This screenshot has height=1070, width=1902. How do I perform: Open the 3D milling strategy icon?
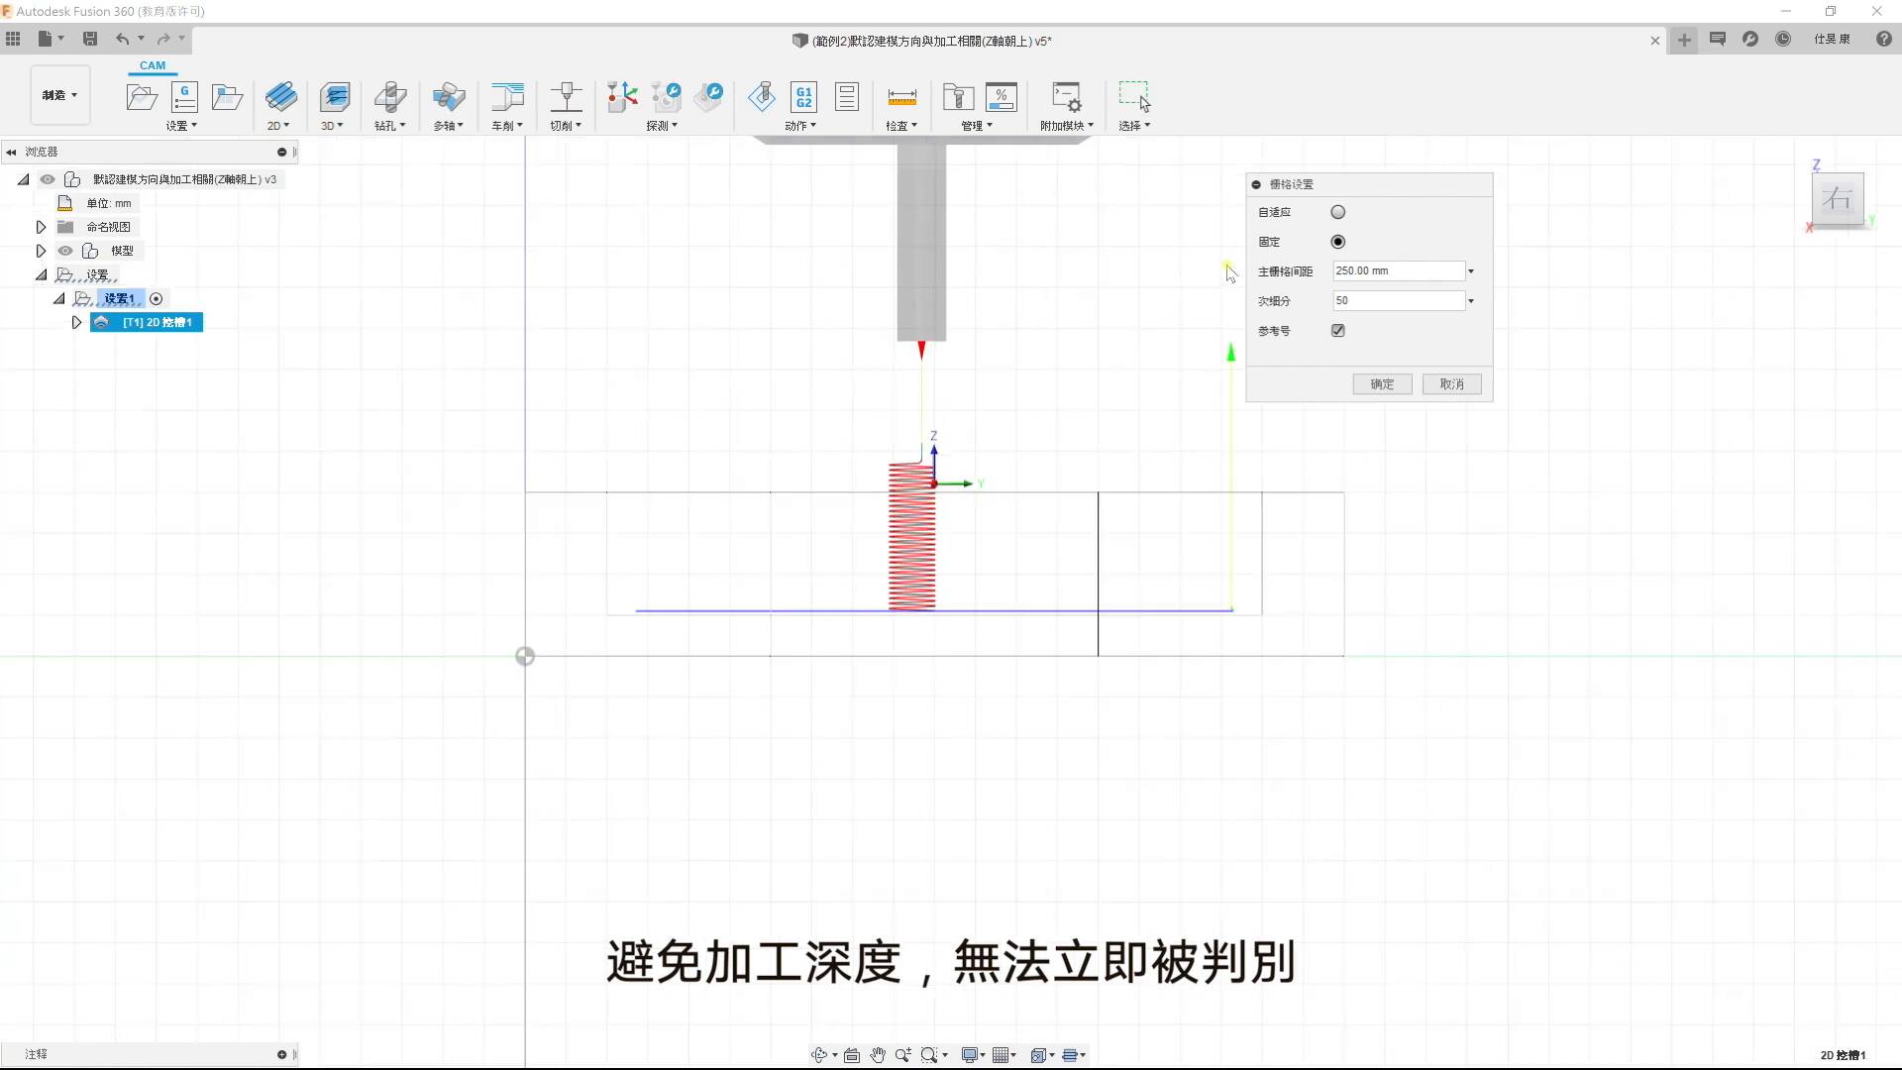point(335,96)
